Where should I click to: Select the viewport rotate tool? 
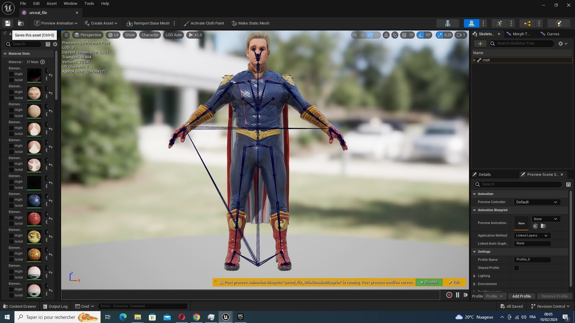(x=370, y=35)
